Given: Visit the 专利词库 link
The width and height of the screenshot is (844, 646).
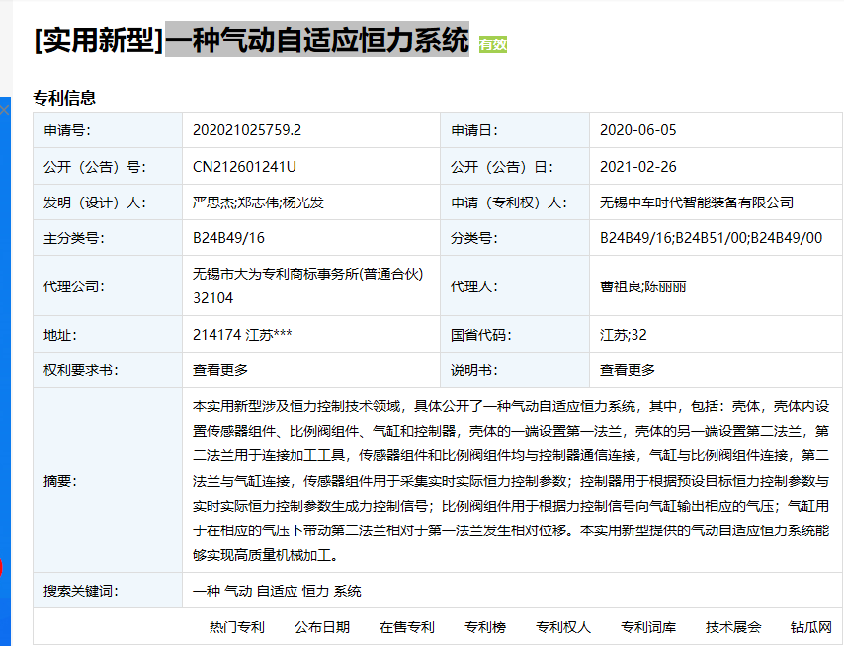Looking at the screenshot, I should [648, 627].
